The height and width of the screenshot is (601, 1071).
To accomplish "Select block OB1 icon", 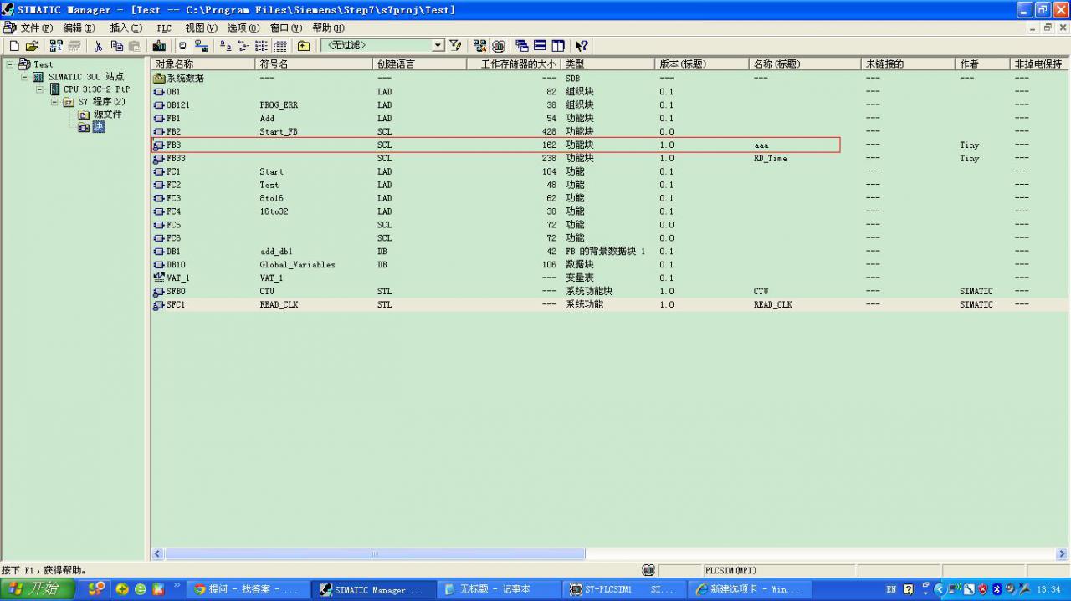I will pyautogui.click(x=159, y=92).
